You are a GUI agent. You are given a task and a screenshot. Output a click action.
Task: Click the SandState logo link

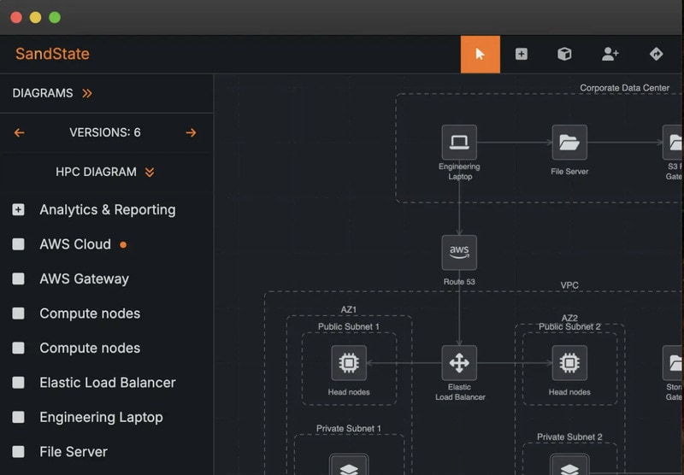tap(52, 54)
